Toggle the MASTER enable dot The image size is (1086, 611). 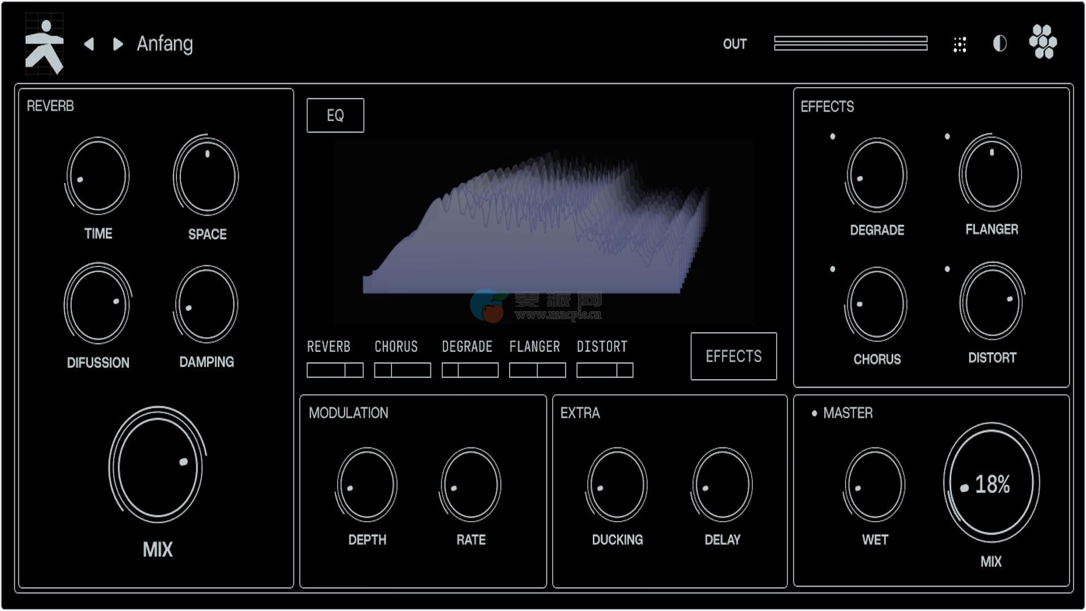(x=815, y=414)
